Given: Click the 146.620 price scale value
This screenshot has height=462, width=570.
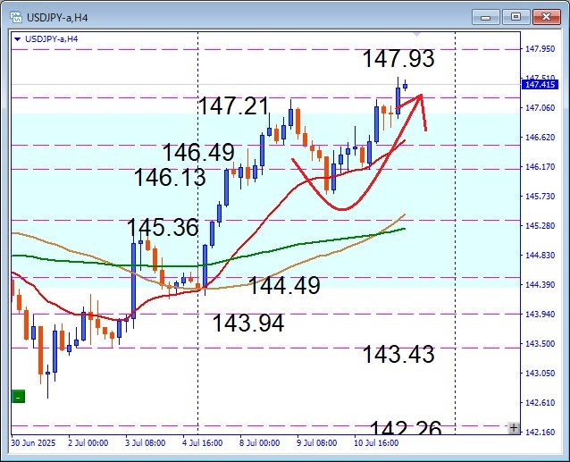Looking at the screenshot, I should 541,138.
